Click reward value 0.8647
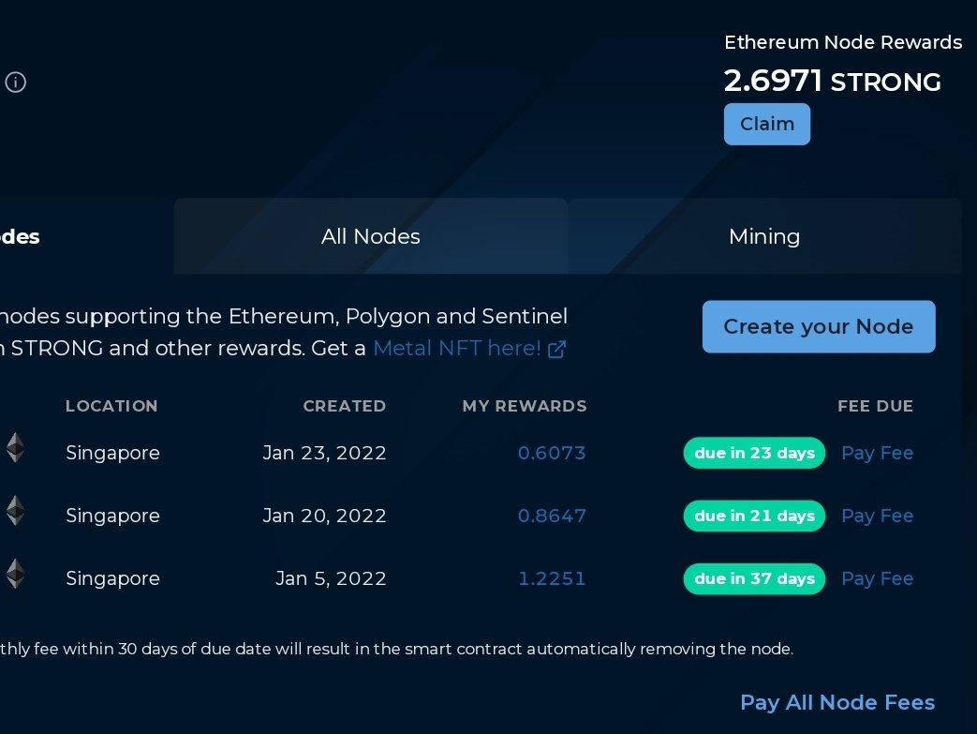977x734 pixels. [552, 516]
